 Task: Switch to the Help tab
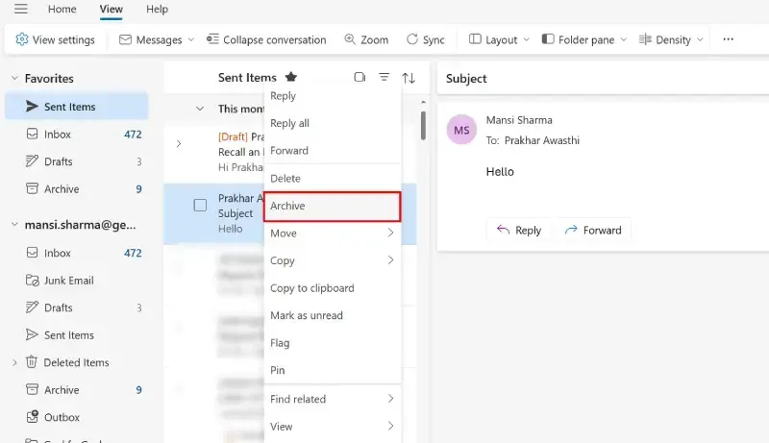click(x=157, y=9)
